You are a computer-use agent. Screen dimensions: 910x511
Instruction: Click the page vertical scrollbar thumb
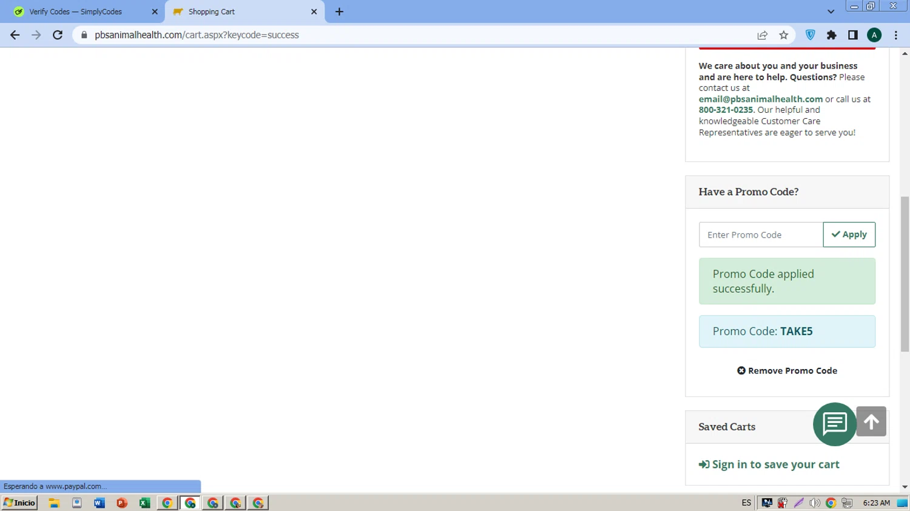tap(905, 274)
